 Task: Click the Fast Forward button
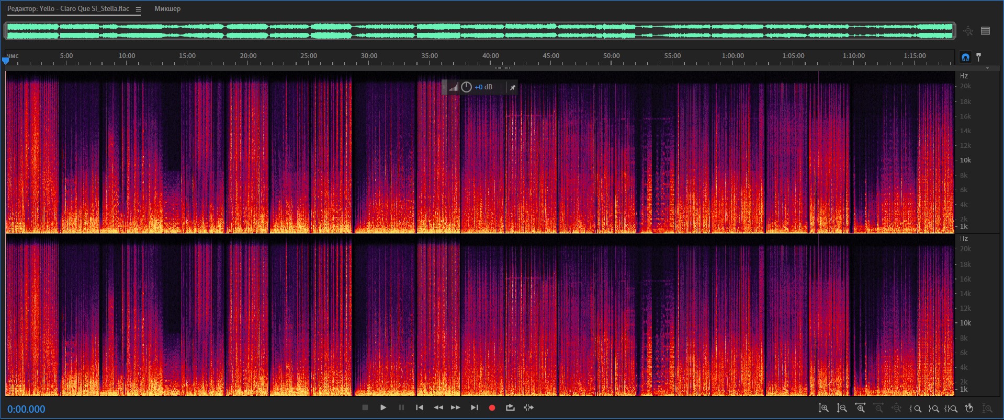coord(456,408)
